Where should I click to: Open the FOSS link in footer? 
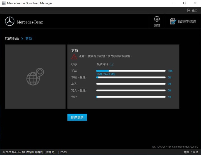coord(63,152)
